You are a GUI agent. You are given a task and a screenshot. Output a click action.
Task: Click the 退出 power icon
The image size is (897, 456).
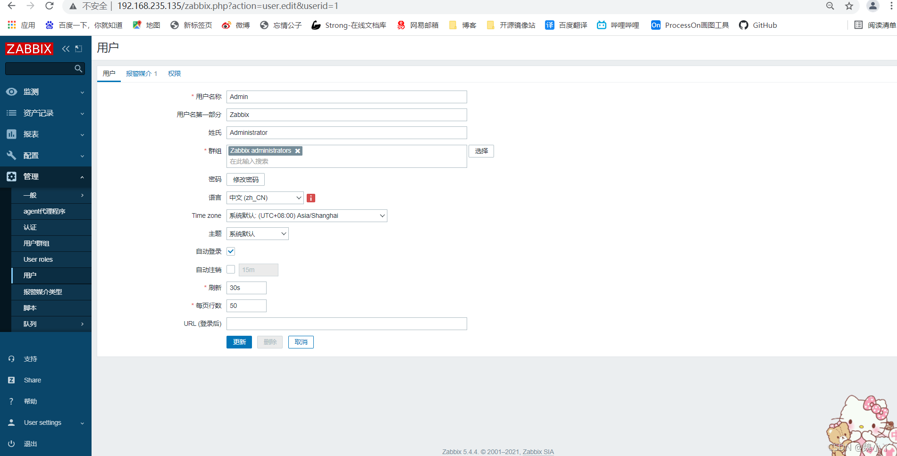point(11,444)
